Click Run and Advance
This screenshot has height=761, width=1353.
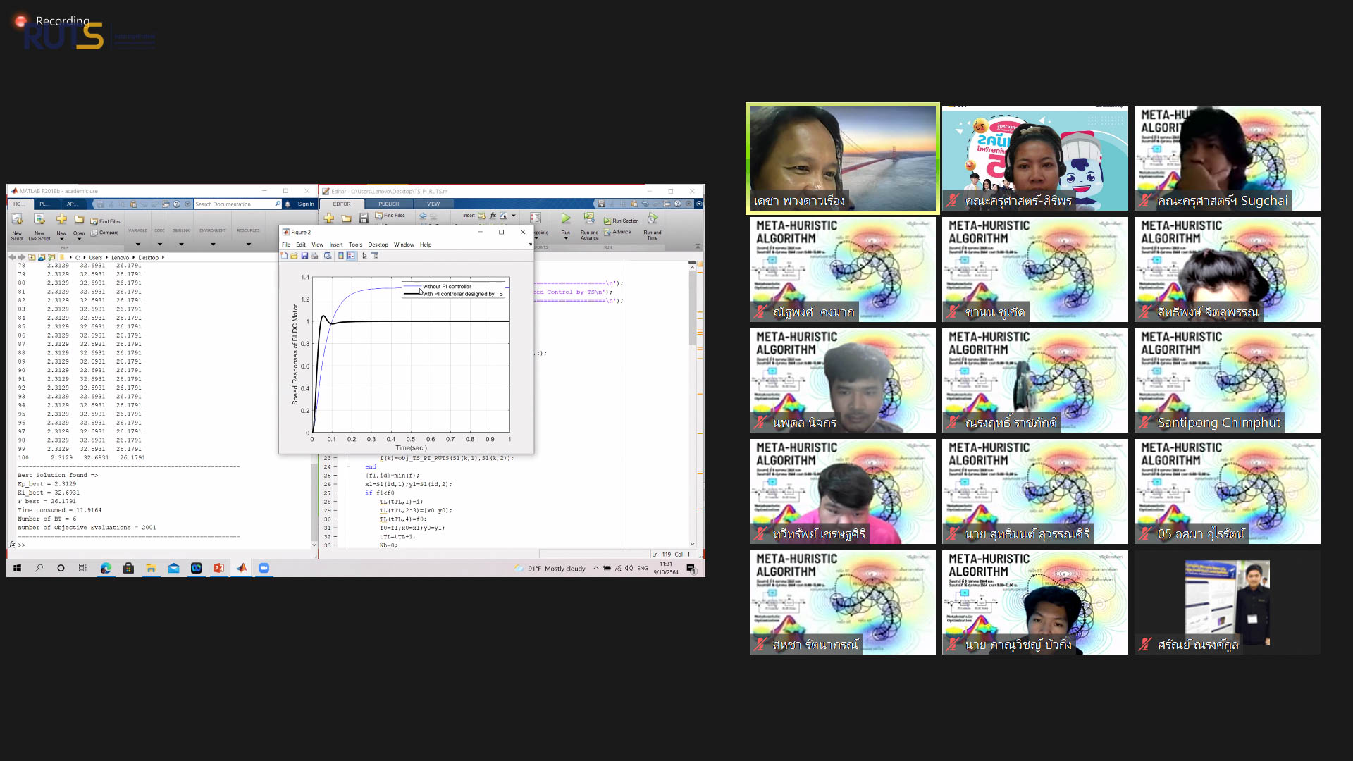[x=589, y=225]
